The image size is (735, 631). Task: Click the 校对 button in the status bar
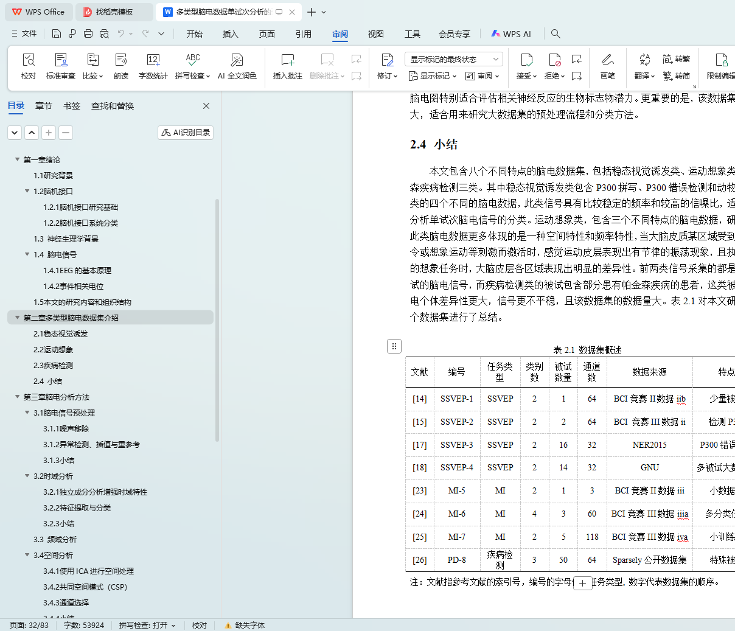point(200,625)
